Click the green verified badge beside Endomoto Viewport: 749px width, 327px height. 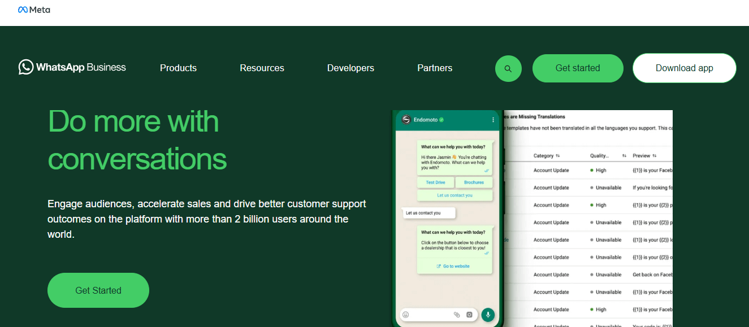441,120
